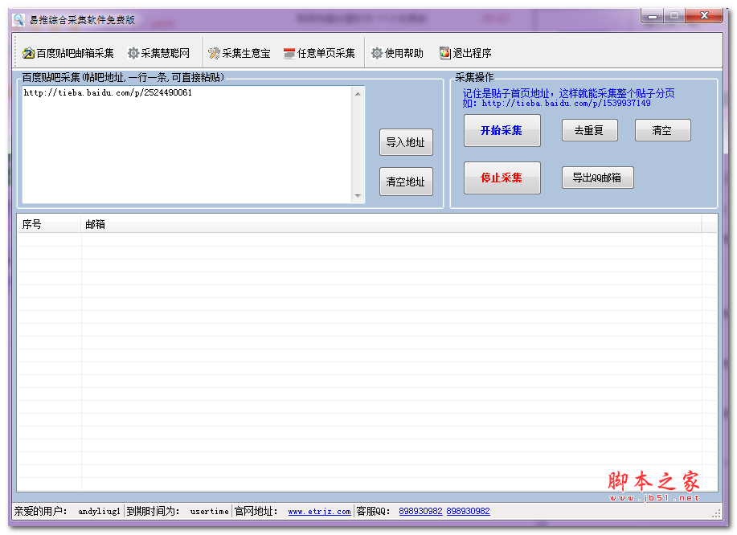The height and width of the screenshot is (535, 737).
Task: Click the first 898930982 QQ link
Action: coord(420,511)
